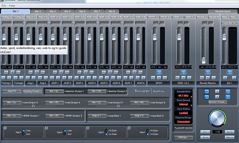Viewport: 239px width, 143px height.
Task: Open source selector for SPDIF Output 1
Action: click(12, 116)
